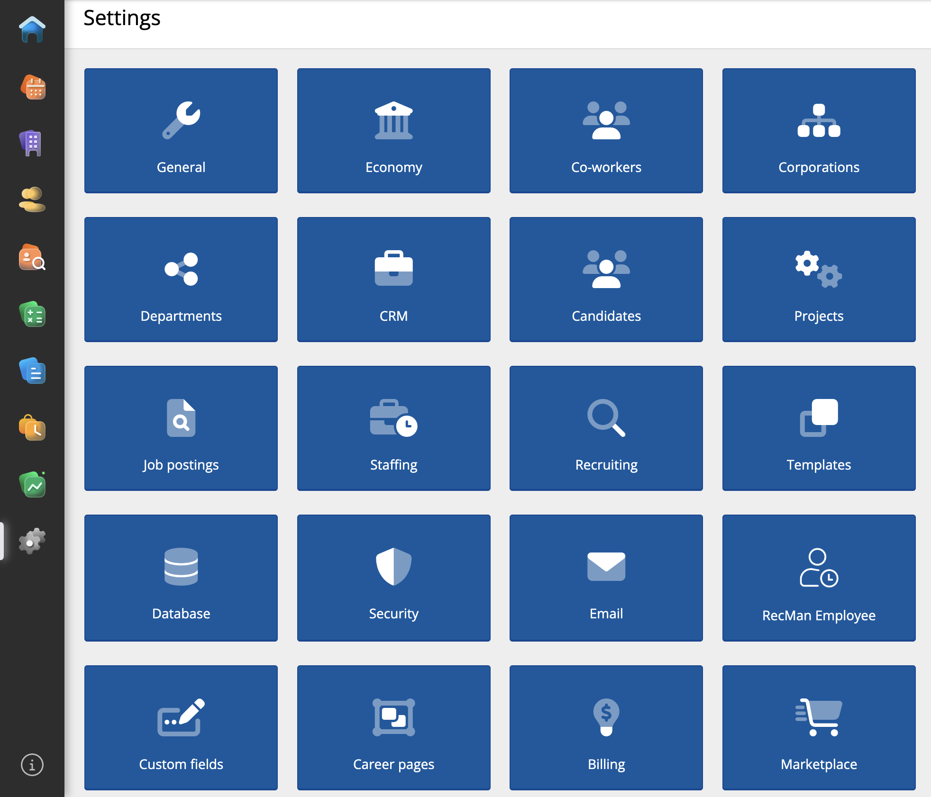
Task: Click the people icon in Candidates
Action: [x=606, y=269]
